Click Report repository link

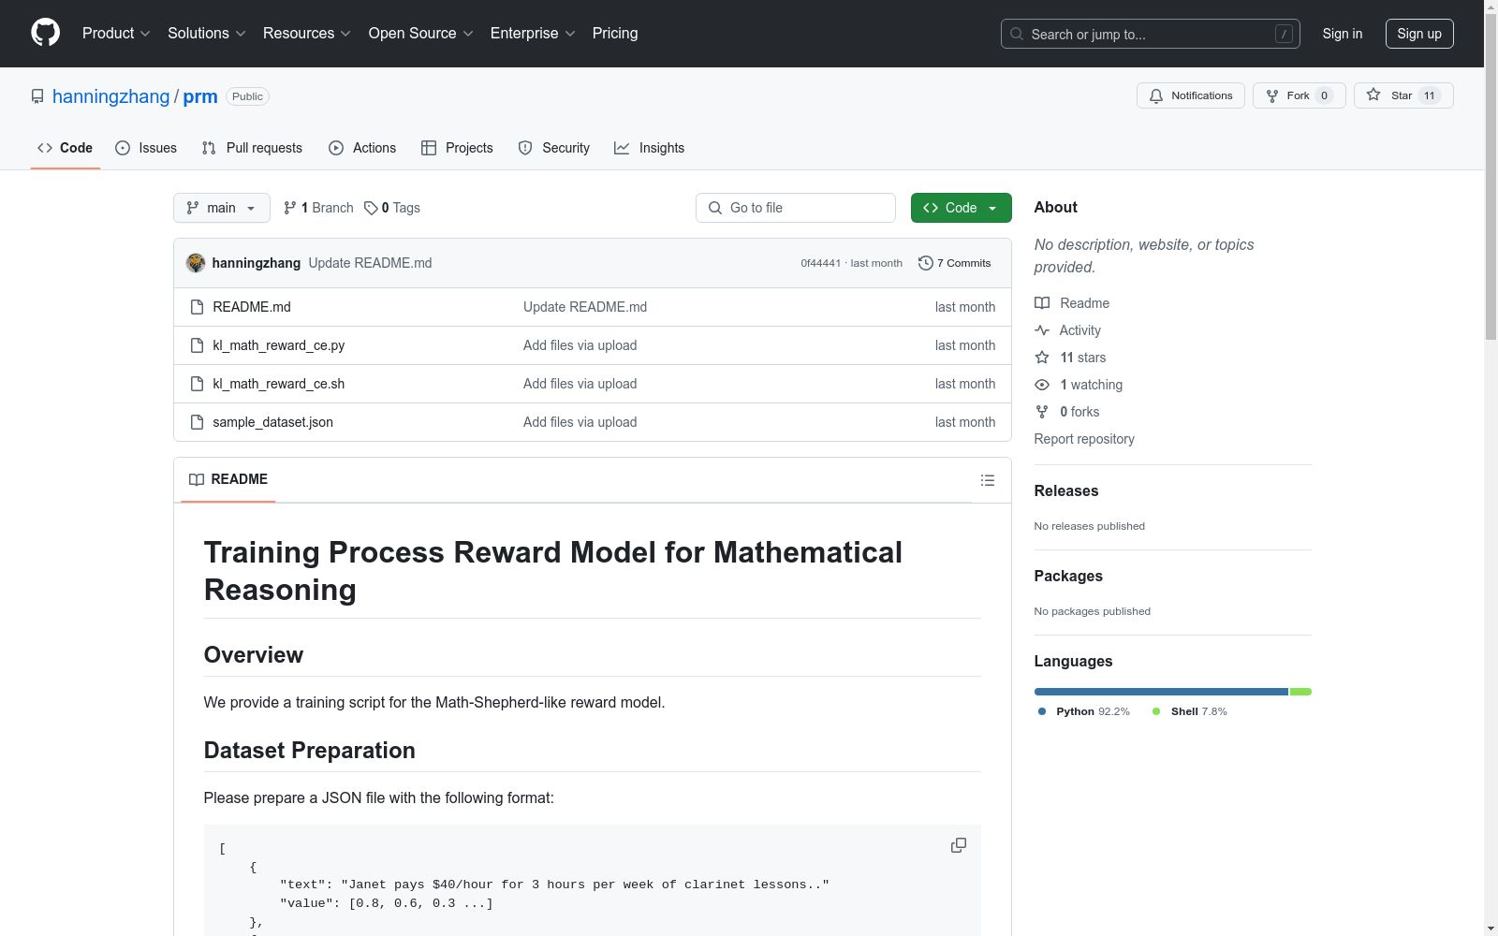[x=1084, y=439]
